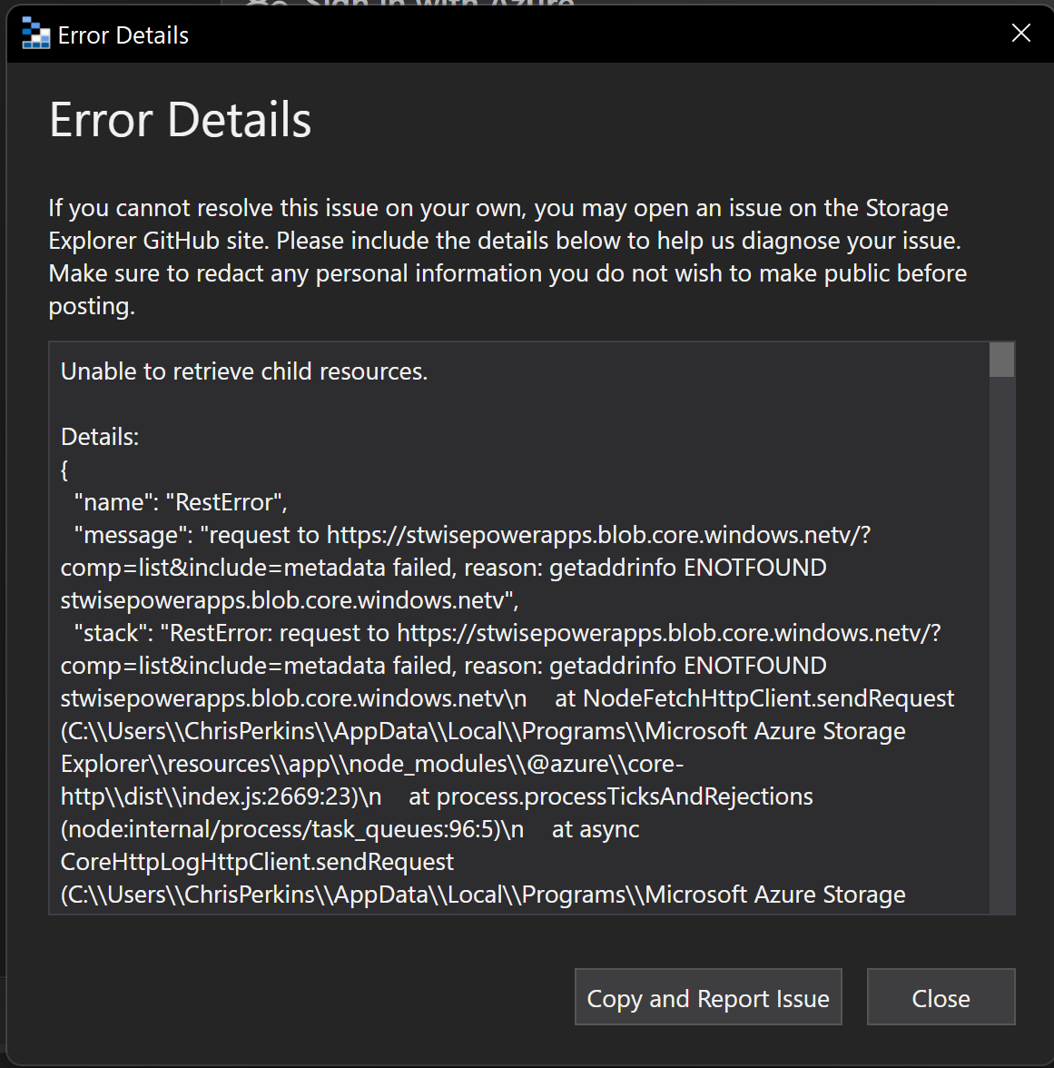Close the Error Details window with the X

click(1020, 33)
